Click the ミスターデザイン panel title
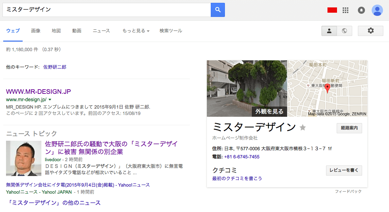The image size is (389, 212). [254, 127]
